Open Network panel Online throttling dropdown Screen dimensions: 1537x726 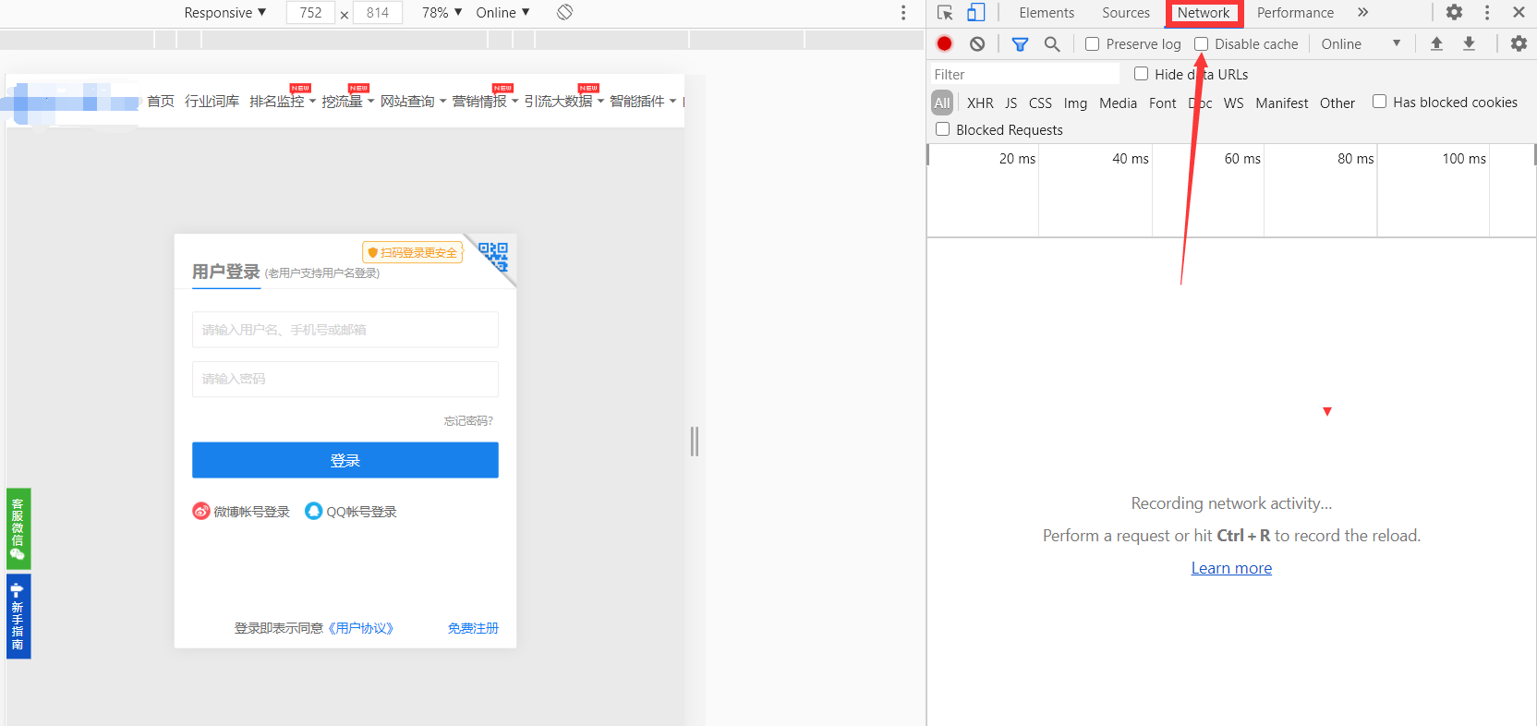[x=1361, y=44]
